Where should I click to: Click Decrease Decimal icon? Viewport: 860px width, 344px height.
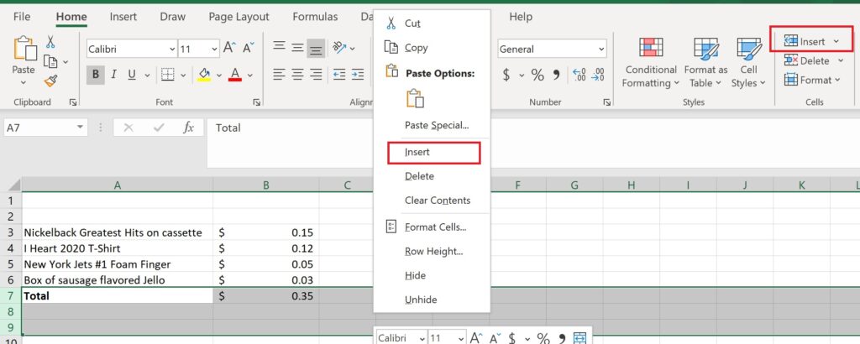[x=598, y=75]
